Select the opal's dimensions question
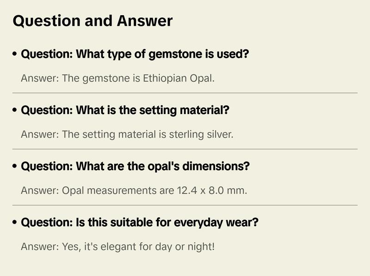The image size is (370, 276). coord(135,167)
